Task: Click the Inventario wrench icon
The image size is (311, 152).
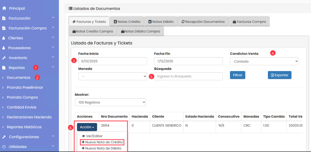Action: 4,58
